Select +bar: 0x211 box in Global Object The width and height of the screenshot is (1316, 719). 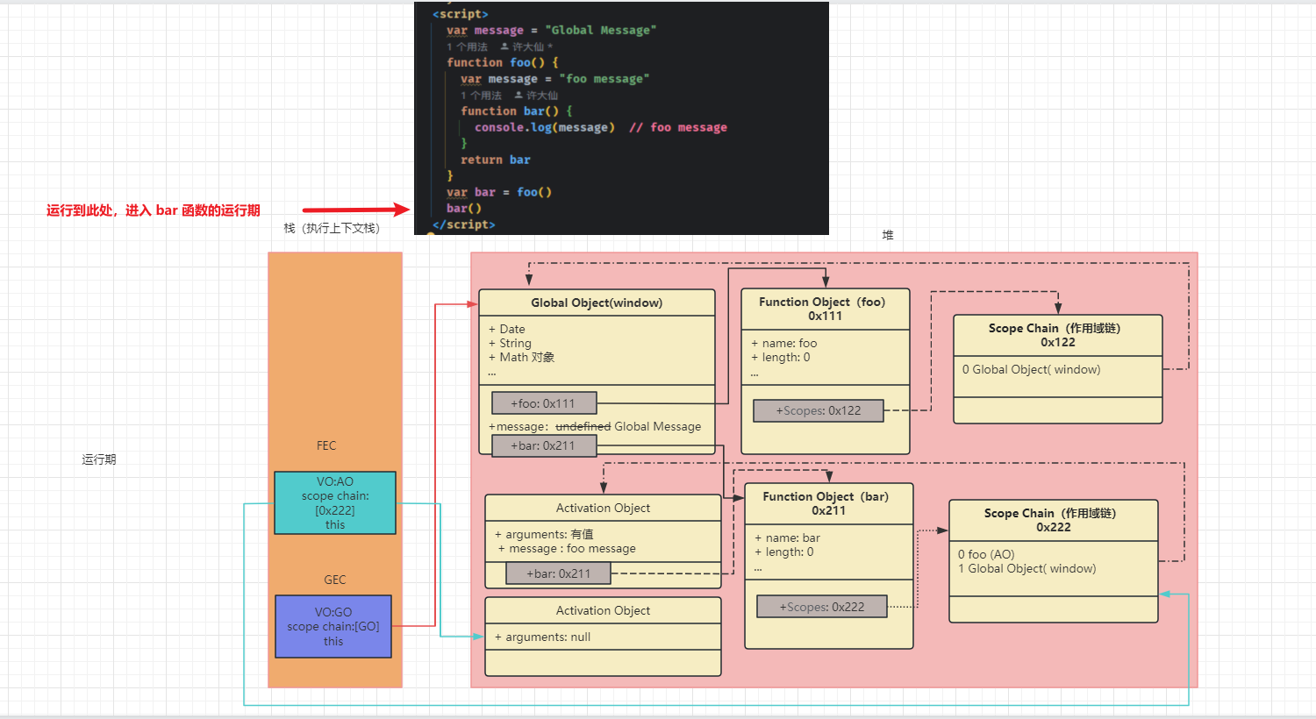[543, 445]
